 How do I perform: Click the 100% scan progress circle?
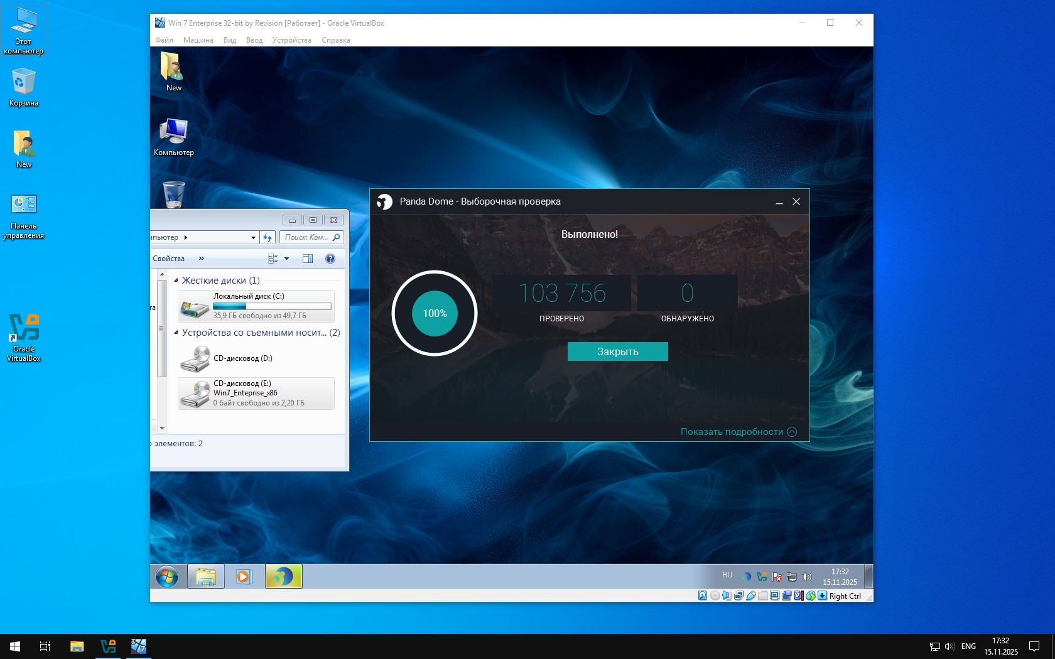(435, 313)
